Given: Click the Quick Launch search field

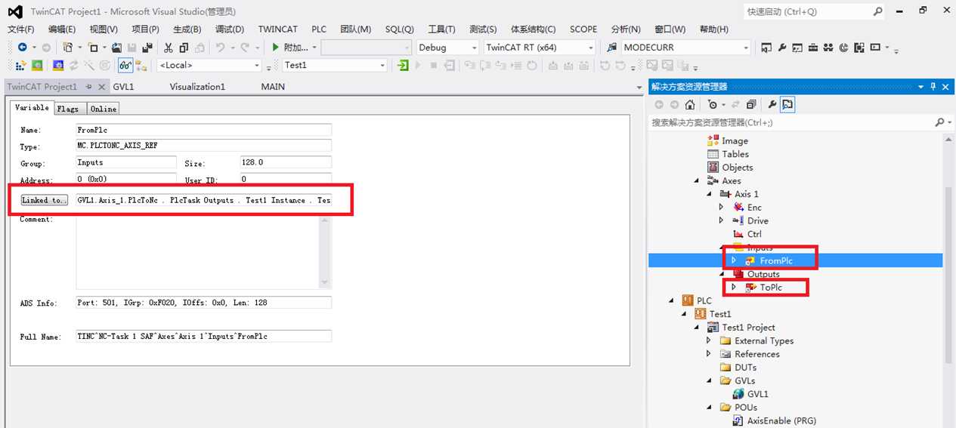Looking at the screenshot, I should tap(806, 11).
